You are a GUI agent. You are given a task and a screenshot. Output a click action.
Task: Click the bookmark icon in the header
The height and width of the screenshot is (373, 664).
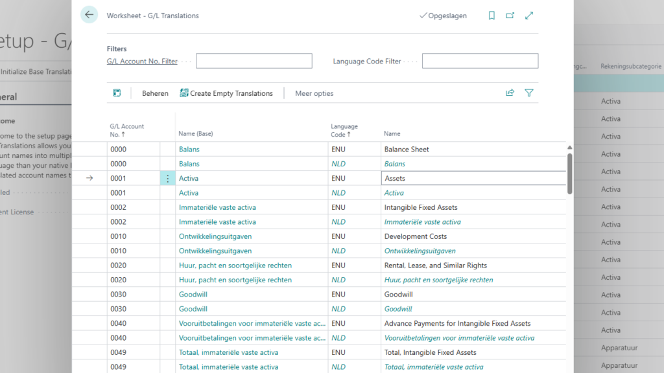[492, 16]
